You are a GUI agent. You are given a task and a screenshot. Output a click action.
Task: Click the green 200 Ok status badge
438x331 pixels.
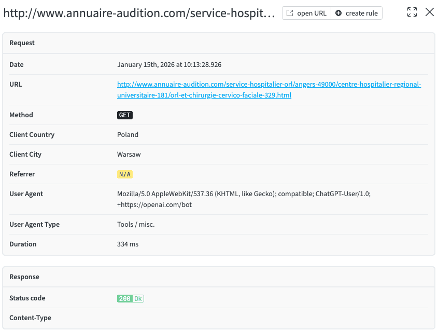(130, 298)
